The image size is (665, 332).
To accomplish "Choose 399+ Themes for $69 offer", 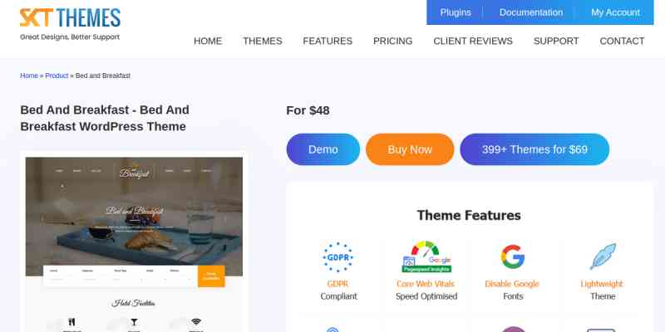I will coord(534,149).
